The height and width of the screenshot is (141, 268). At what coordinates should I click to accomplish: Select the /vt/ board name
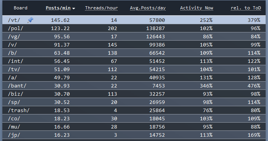(x=14, y=20)
